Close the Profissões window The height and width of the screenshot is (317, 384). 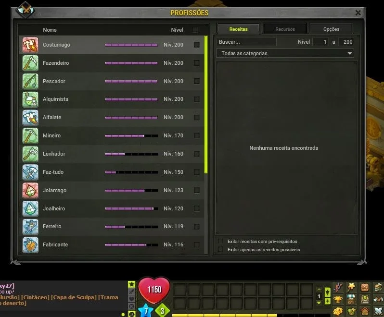point(358,12)
